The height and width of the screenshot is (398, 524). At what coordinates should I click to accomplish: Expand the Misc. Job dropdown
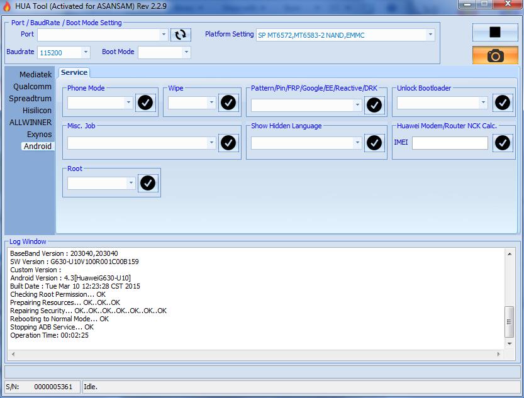click(x=211, y=143)
